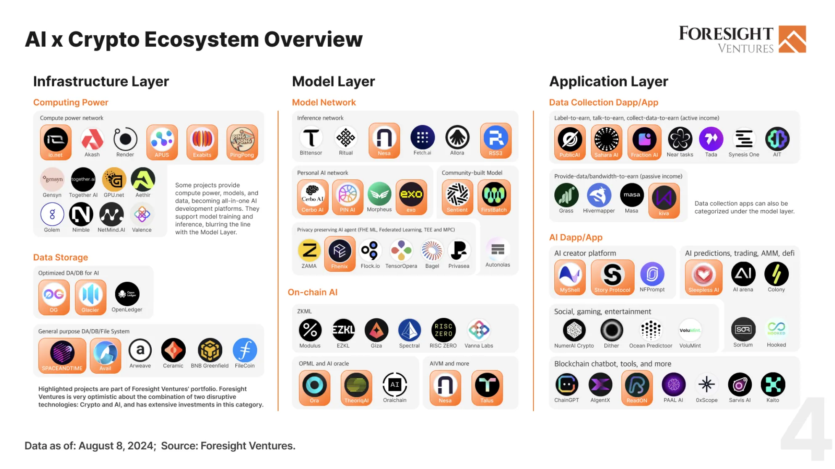The width and height of the screenshot is (835, 469).
Task: Click the TensorOpera colorful logo
Action: coord(401,251)
